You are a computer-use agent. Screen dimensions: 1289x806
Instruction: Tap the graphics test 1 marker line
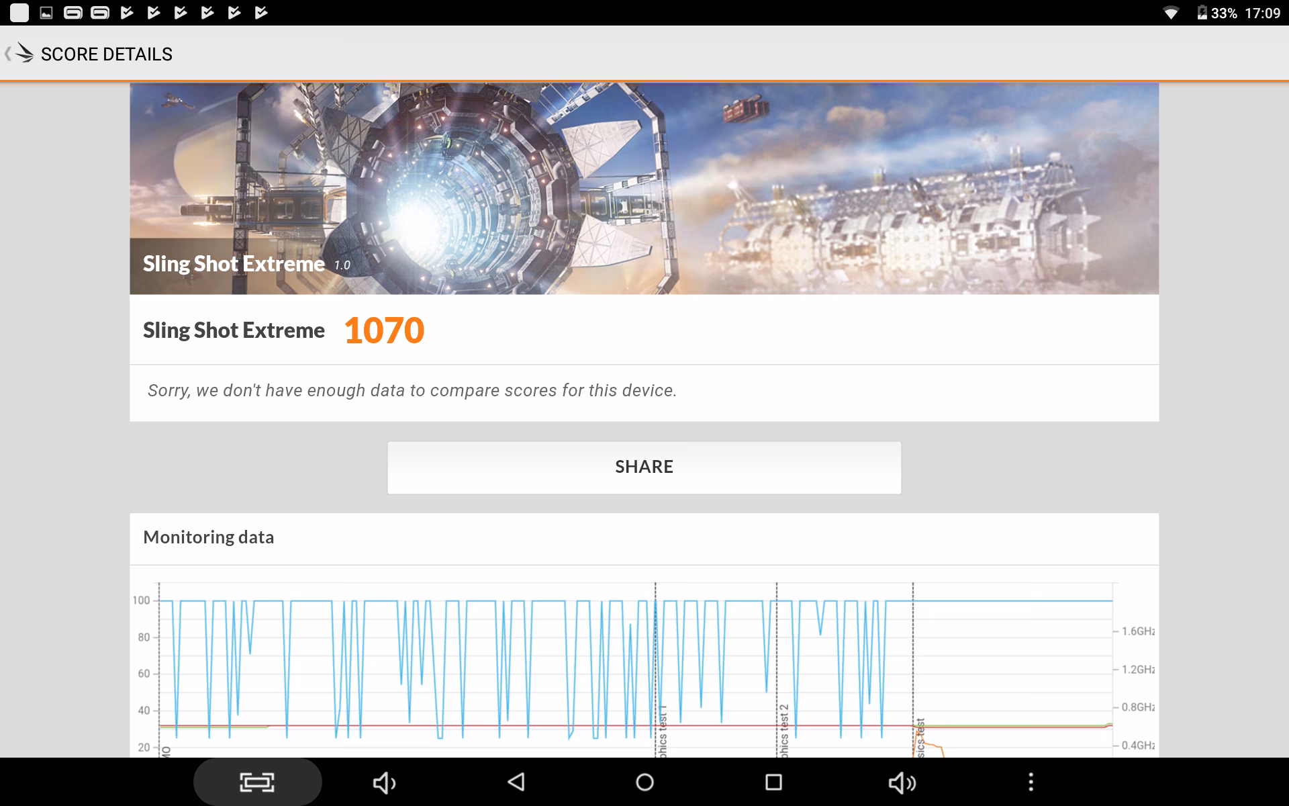(655, 670)
